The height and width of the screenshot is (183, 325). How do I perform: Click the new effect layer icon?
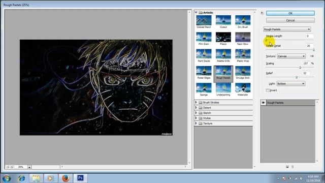coord(287,167)
